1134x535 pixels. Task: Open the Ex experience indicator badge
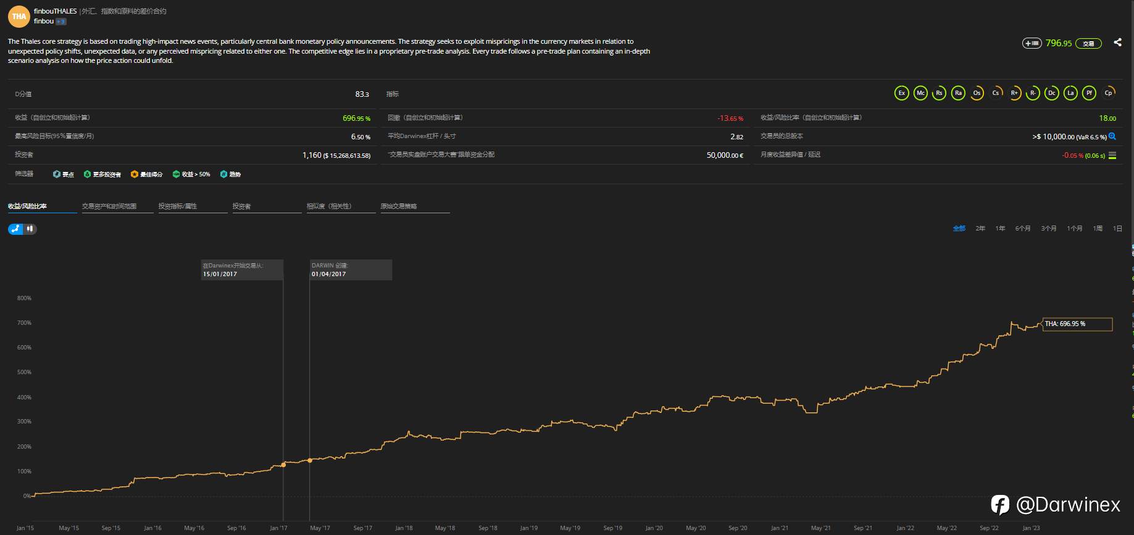pos(901,93)
